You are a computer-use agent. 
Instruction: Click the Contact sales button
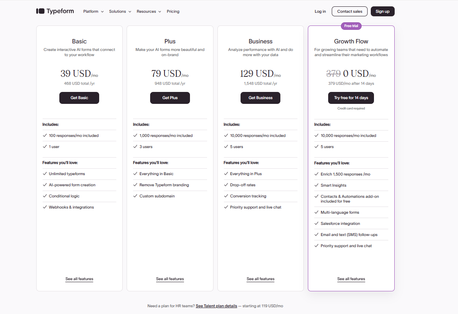click(x=350, y=12)
